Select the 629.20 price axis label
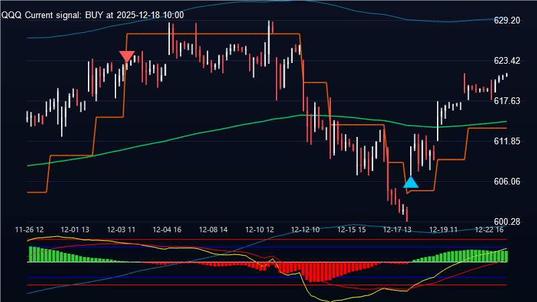The height and width of the screenshot is (302, 537). [x=507, y=21]
